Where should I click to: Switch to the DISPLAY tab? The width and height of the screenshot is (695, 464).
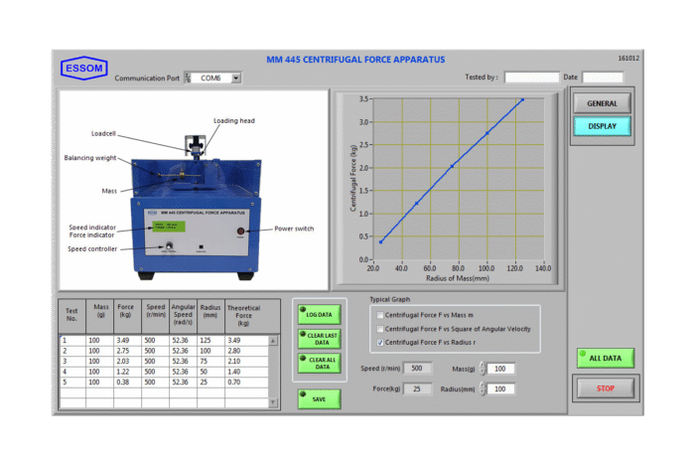pos(602,126)
